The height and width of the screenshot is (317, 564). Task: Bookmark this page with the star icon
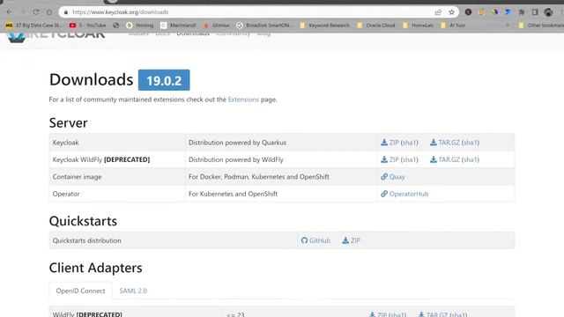451,12
